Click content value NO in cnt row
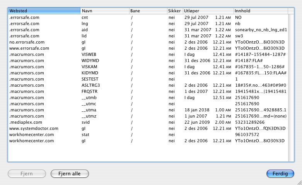Viewport: 302px width, 185px height. coord(238,17)
